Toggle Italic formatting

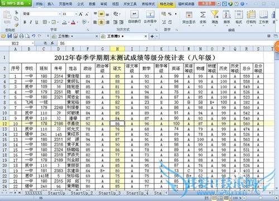pyautogui.click(x=31, y=22)
